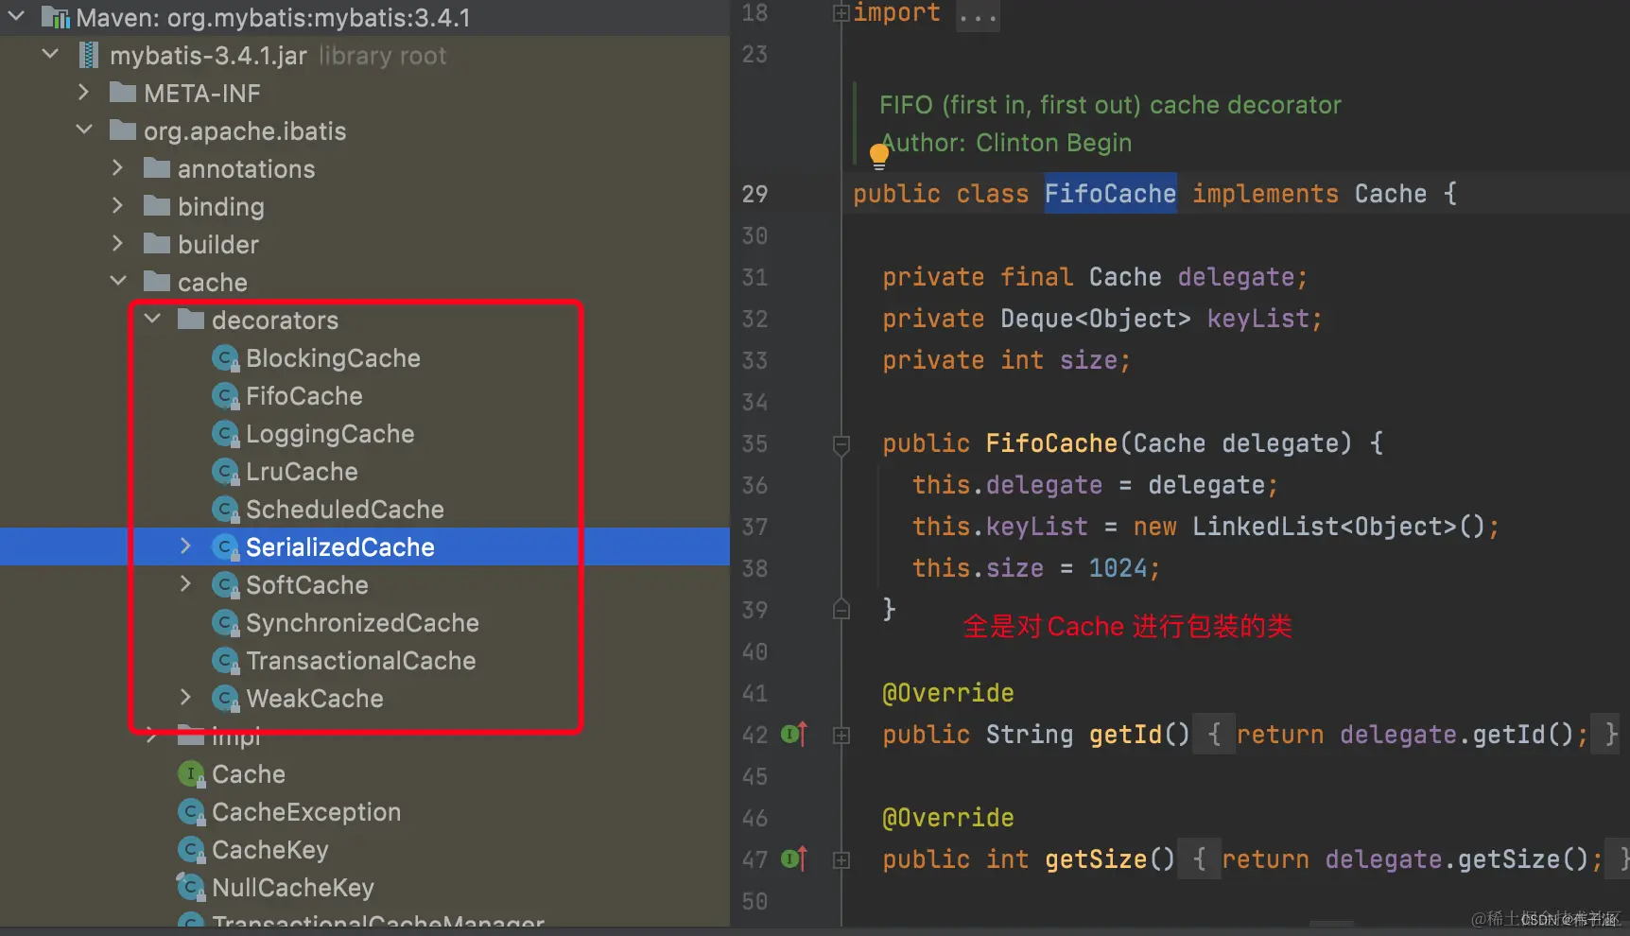This screenshot has width=1630, height=936.
Task: Click the FifoCache class icon
Action: [225, 396]
